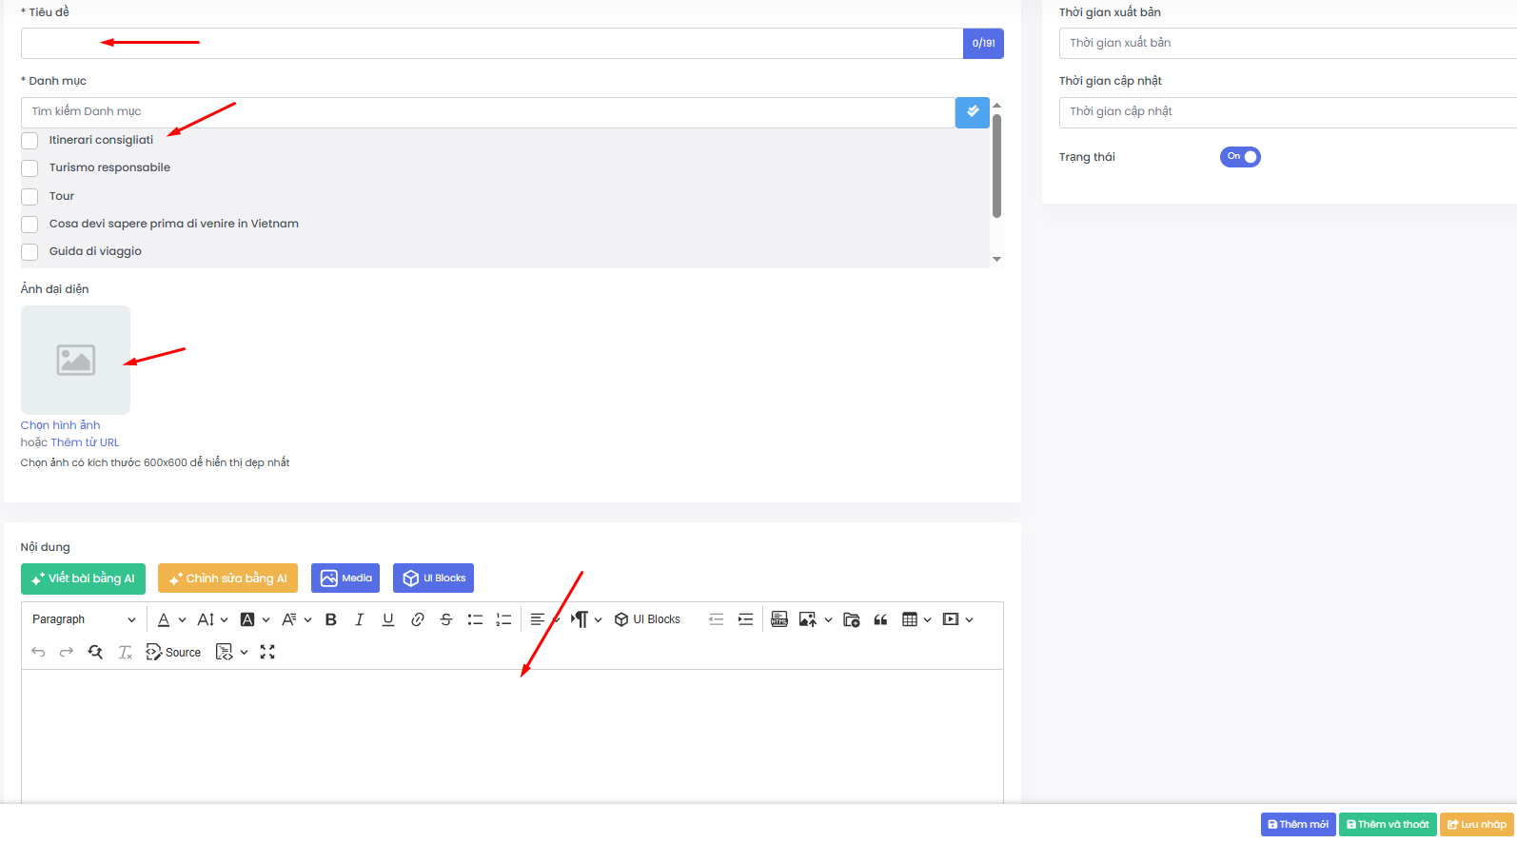Apply italic formatting in editor
1517x843 pixels.
(x=360, y=619)
